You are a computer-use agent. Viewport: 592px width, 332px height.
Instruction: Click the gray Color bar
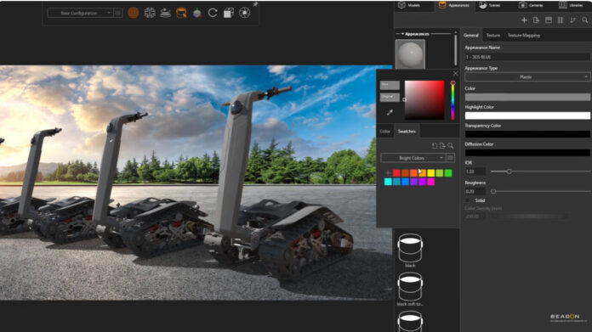(x=527, y=97)
